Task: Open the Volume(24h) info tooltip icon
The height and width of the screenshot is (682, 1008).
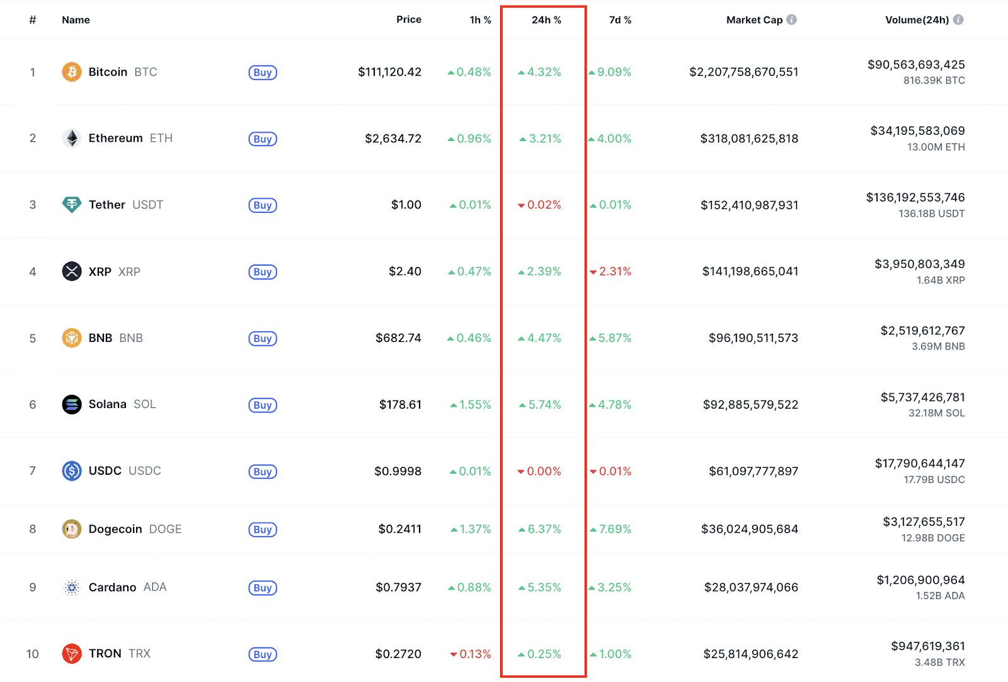Action: point(958,20)
